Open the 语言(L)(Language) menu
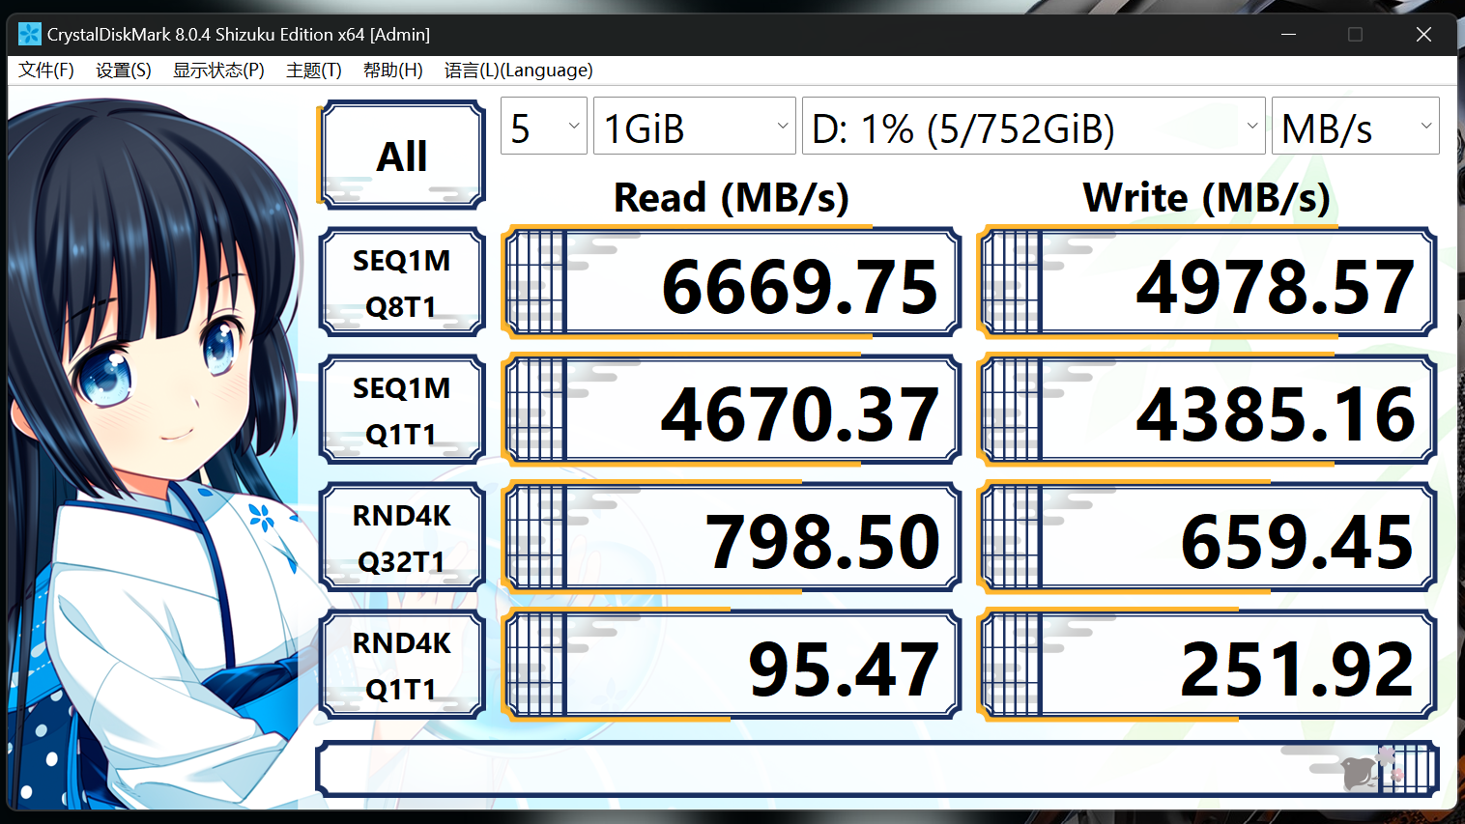Screen dimensions: 1465x824 [519, 71]
